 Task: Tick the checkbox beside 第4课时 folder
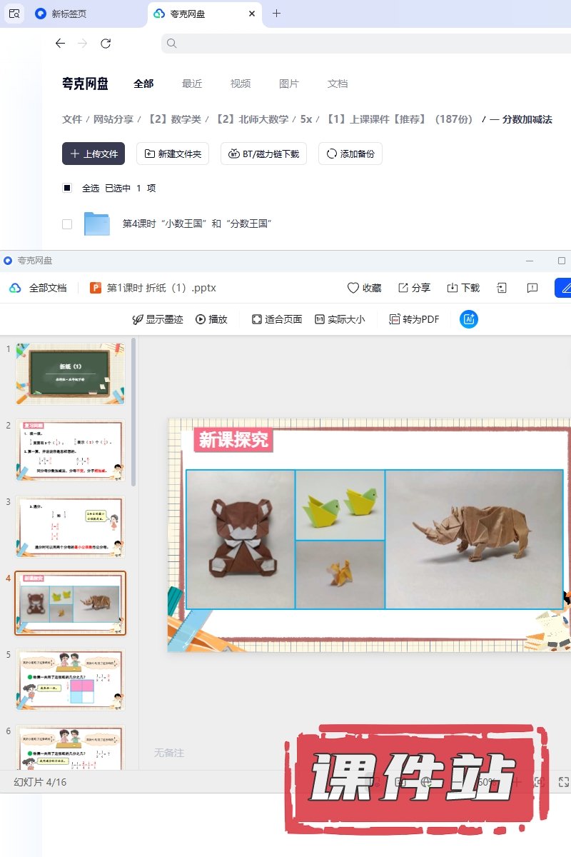(67, 224)
